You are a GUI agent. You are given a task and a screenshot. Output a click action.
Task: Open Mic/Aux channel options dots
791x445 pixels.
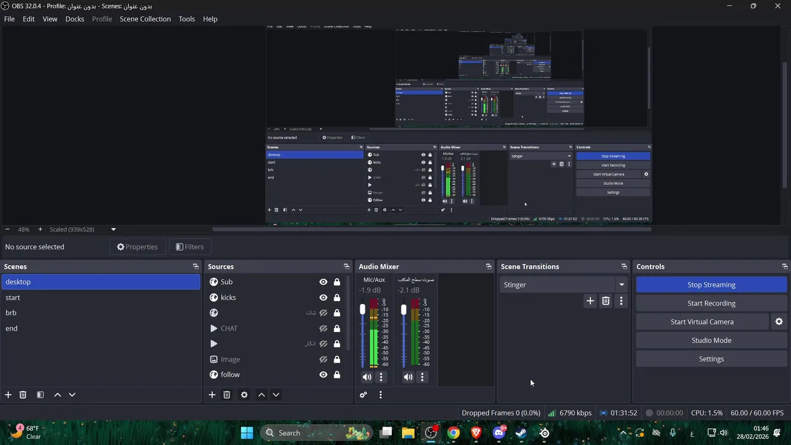(x=381, y=377)
